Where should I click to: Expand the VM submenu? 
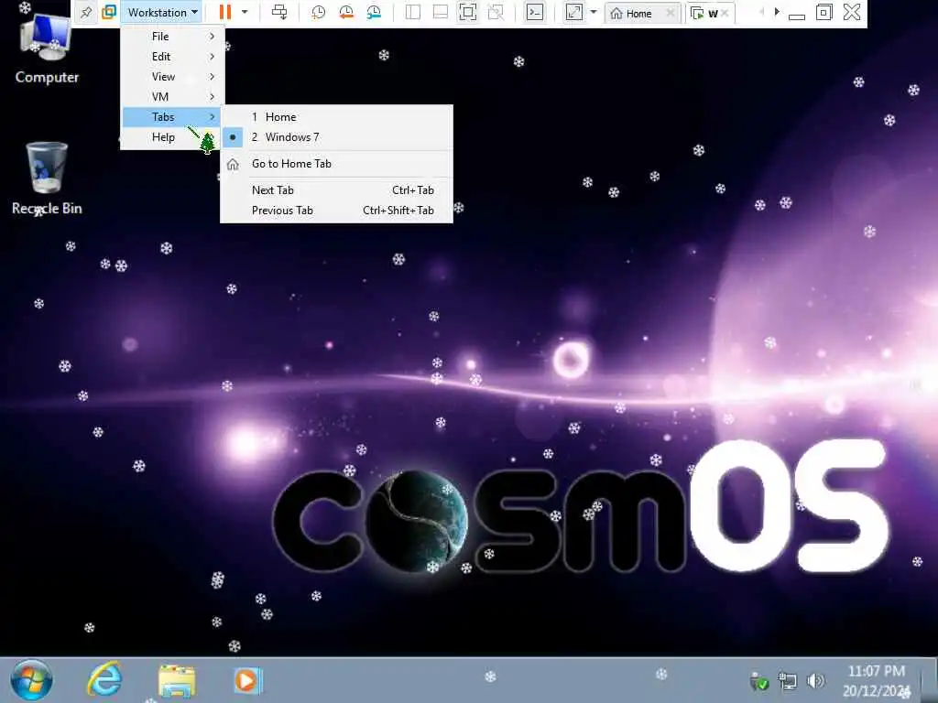click(173, 97)
